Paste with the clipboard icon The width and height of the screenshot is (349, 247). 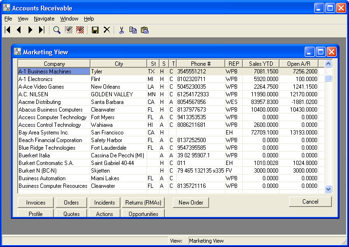pyautogui.click(x=145, y=30)
